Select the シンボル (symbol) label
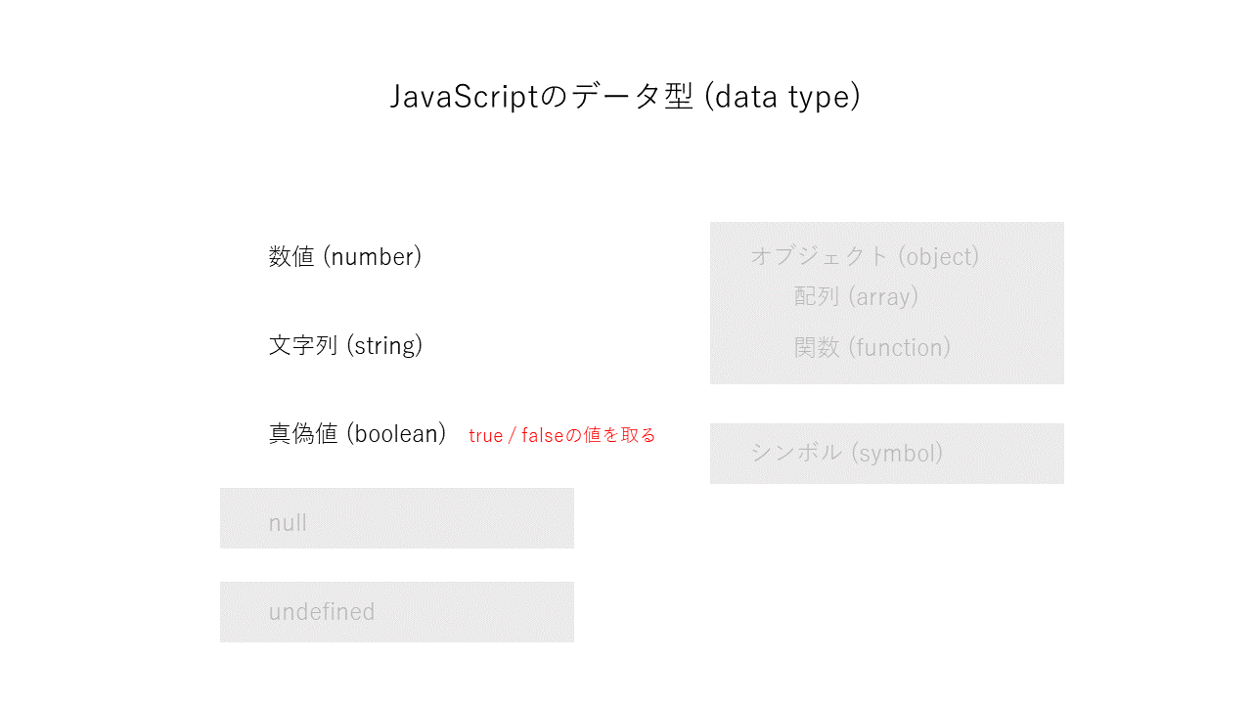 click(847, 454)
